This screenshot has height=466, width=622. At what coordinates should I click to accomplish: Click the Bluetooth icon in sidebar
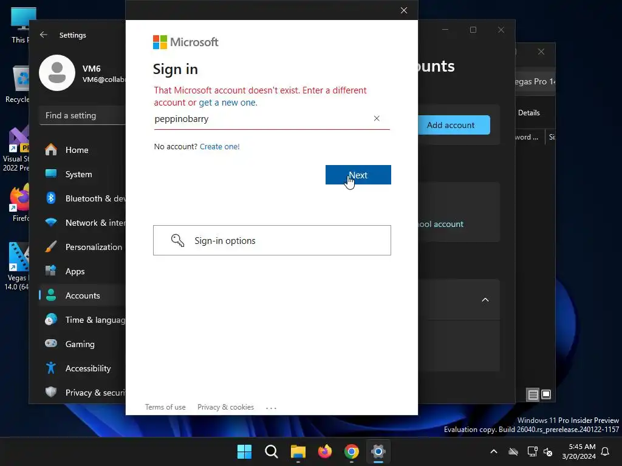click(x=51, y=198)
